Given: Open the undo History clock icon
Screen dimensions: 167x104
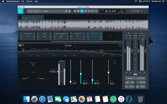Looking at the screenshot, I should [134, 11].
